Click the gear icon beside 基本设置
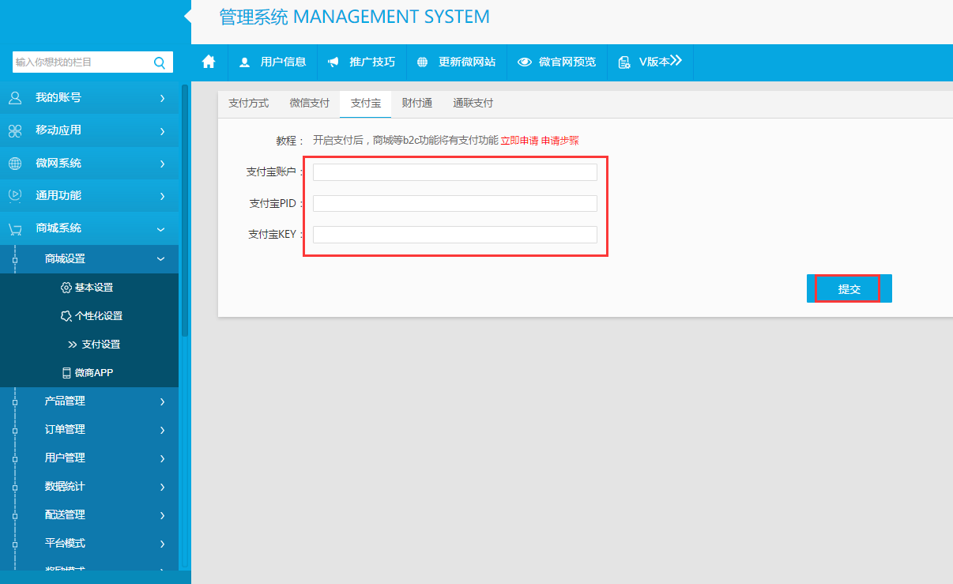Viewport: 953px width, 584px height. coord(66,288)
